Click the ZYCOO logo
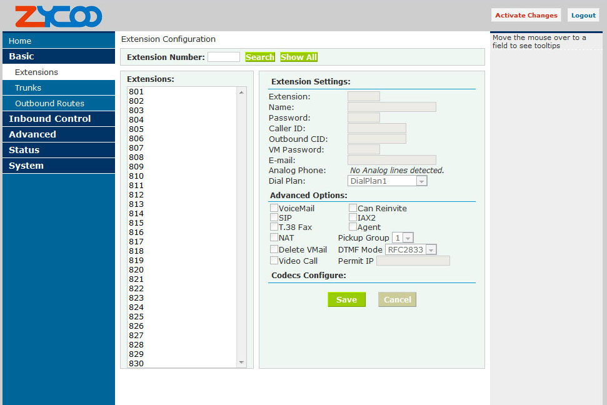The width and height of the screenshot is (607, 405). pyautogui.click(x=58, y=16)
